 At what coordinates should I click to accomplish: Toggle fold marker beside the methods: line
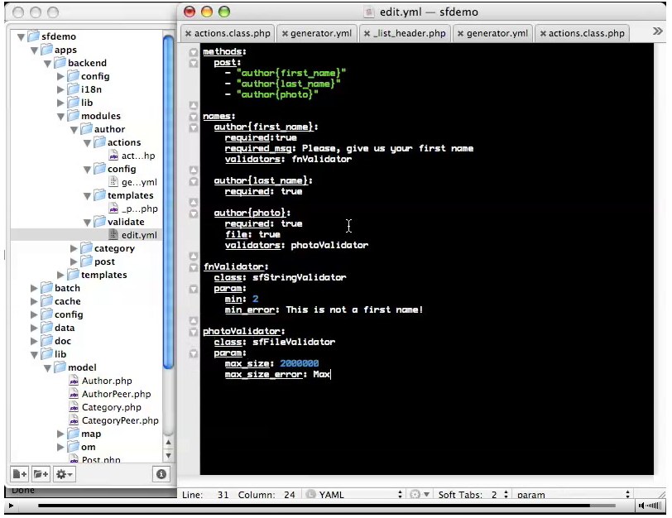click(194, 51)
